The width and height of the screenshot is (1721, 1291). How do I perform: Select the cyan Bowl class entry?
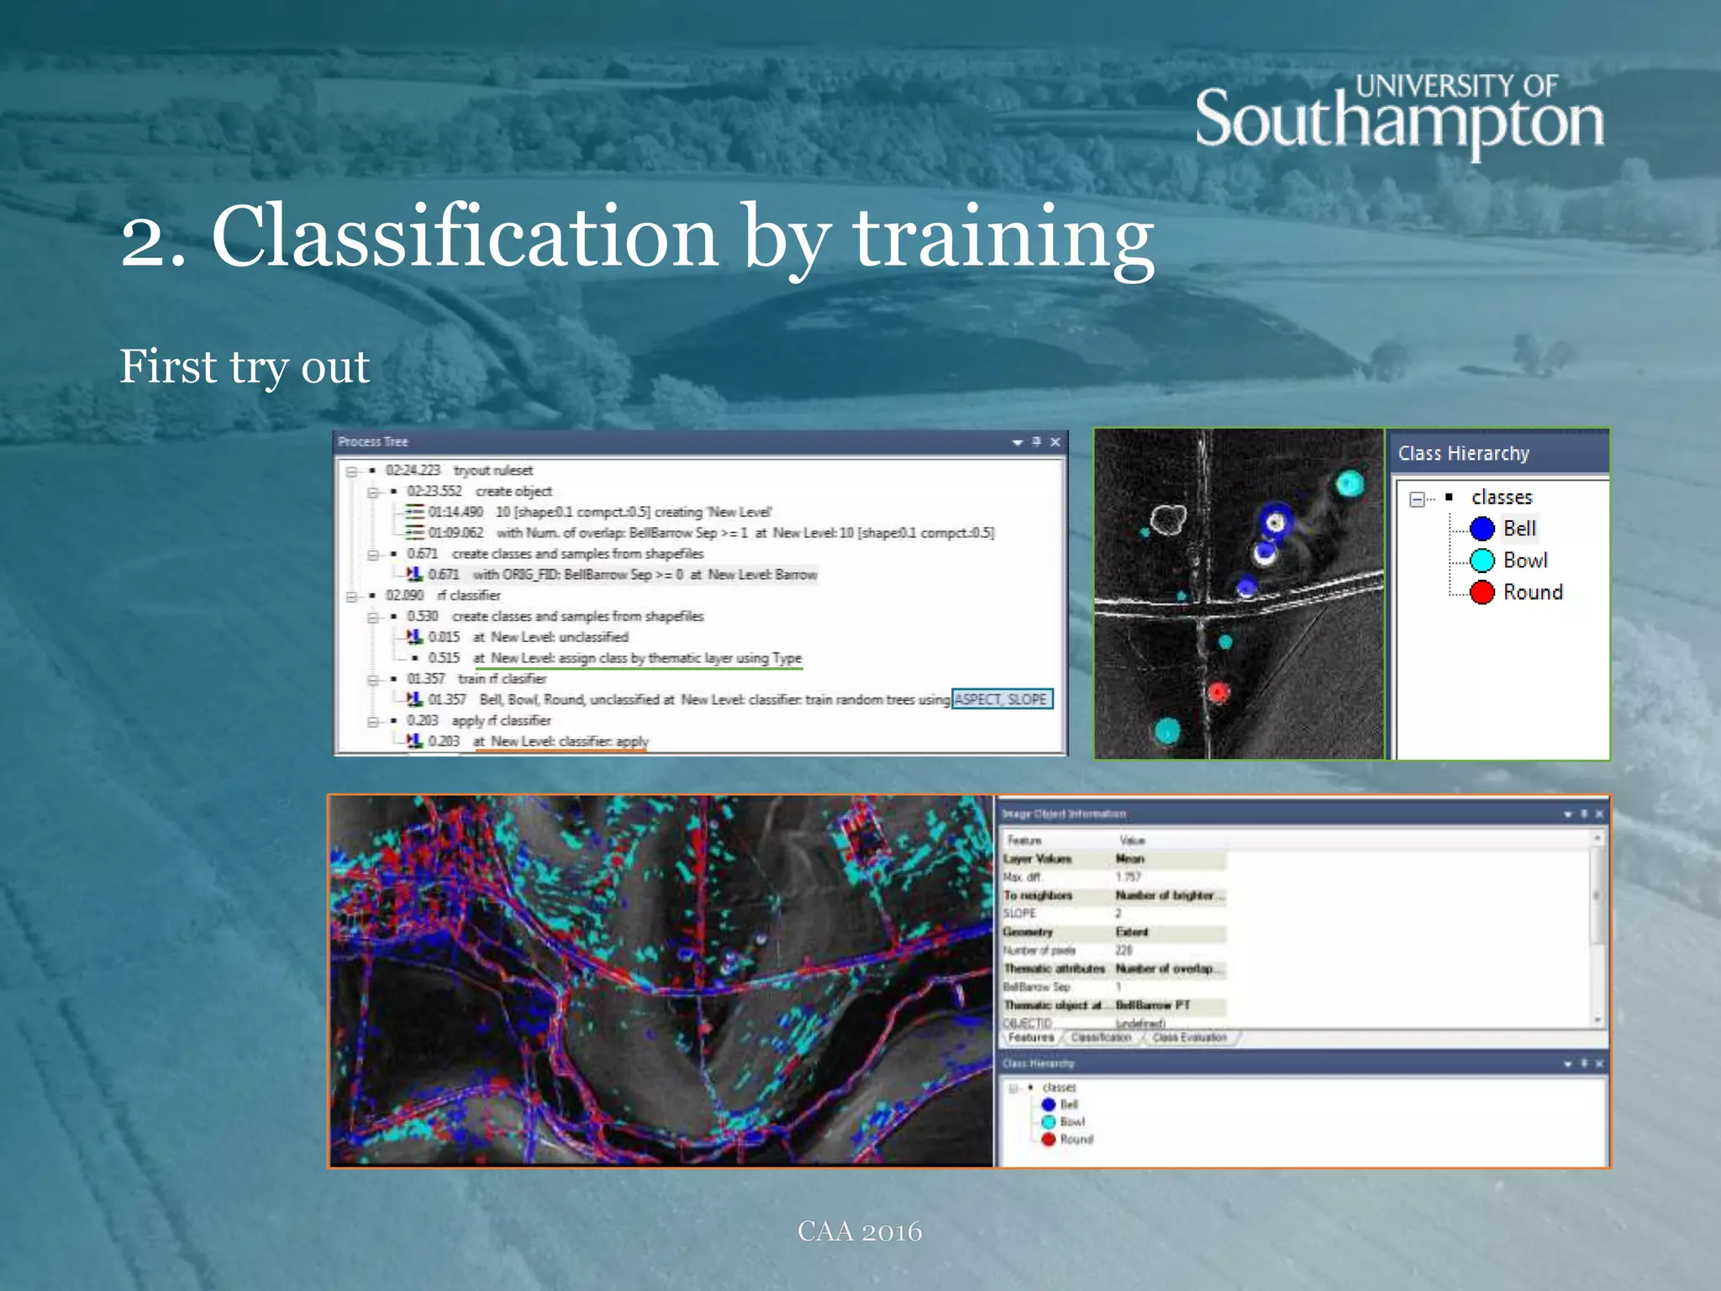coord(1524,561)
